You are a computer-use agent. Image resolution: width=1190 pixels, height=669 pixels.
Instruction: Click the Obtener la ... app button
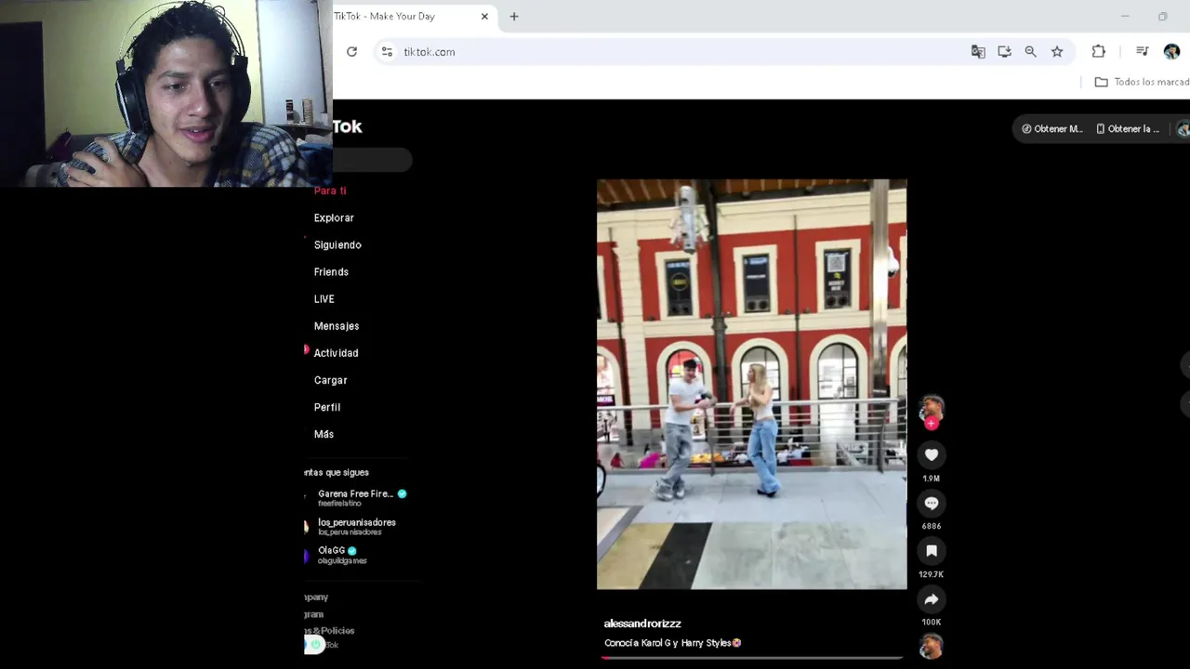point(1127,129)
